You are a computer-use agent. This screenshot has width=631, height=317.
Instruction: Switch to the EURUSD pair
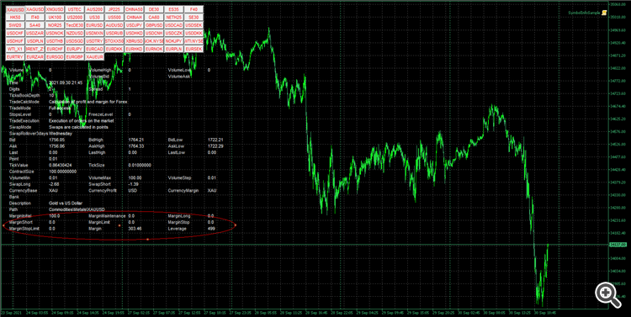94,25
